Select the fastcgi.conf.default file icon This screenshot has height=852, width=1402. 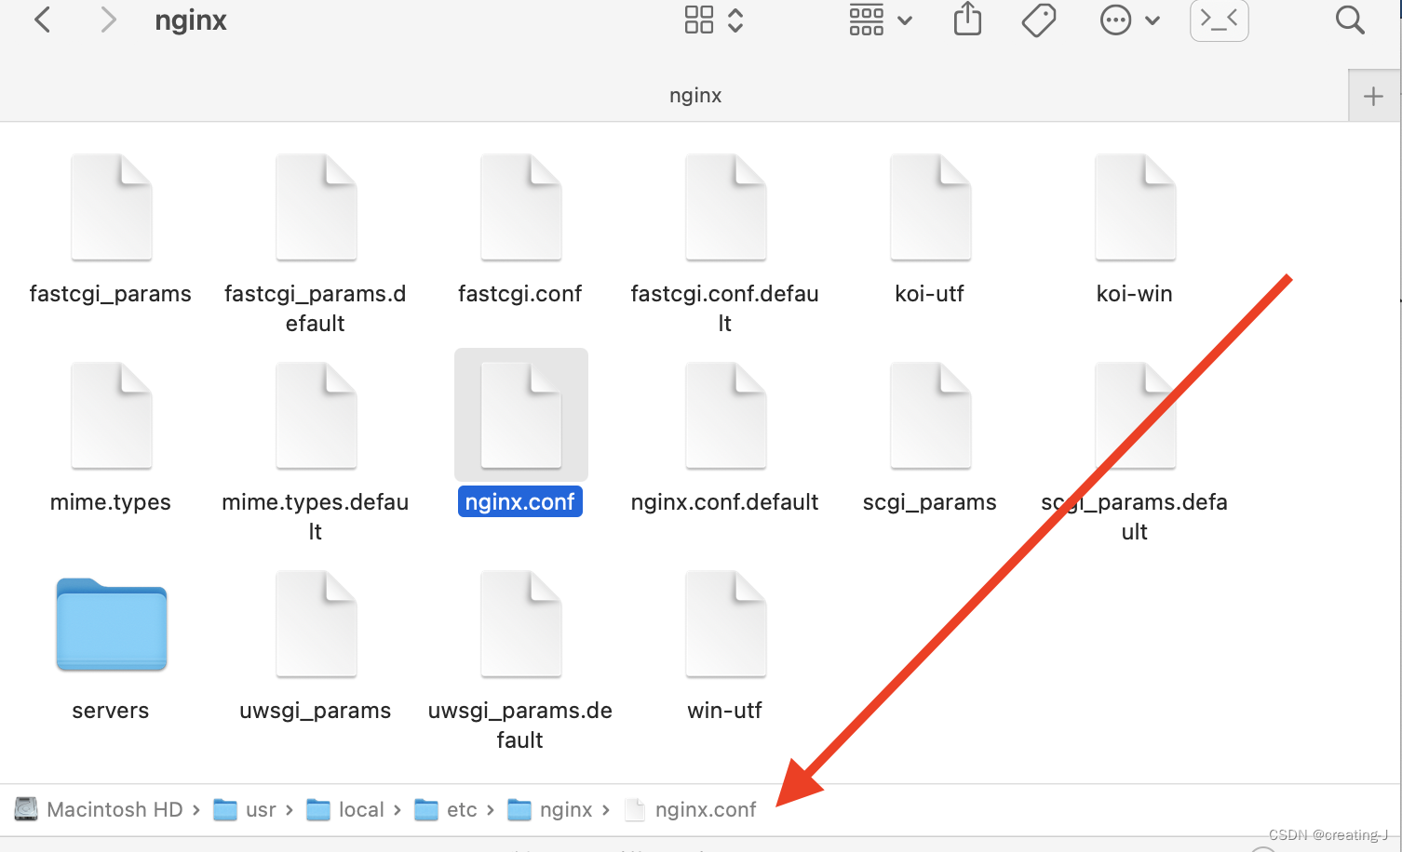coord(726,207)
